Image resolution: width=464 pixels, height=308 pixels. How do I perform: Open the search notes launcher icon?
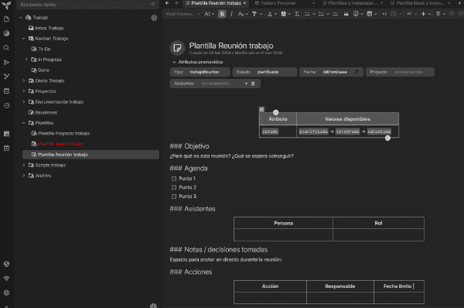tap(6, 48)
